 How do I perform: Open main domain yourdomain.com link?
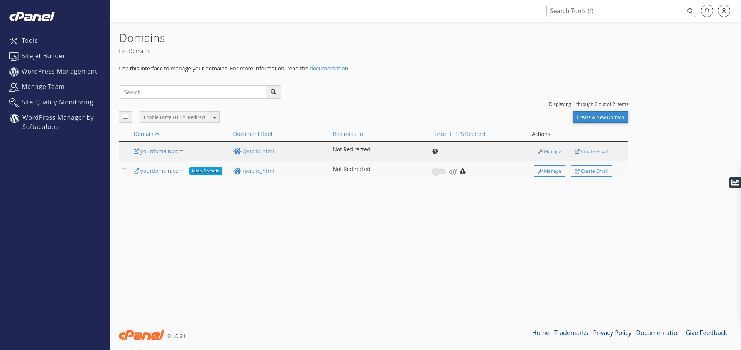[158, 171]
